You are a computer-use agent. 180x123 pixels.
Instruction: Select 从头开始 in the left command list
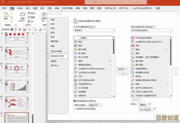[93, 73]
